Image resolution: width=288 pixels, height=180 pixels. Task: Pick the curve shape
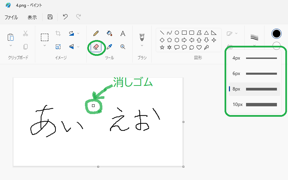point(170,33)
